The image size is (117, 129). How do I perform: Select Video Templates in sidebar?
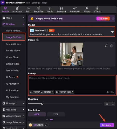[x=14, y=31]
